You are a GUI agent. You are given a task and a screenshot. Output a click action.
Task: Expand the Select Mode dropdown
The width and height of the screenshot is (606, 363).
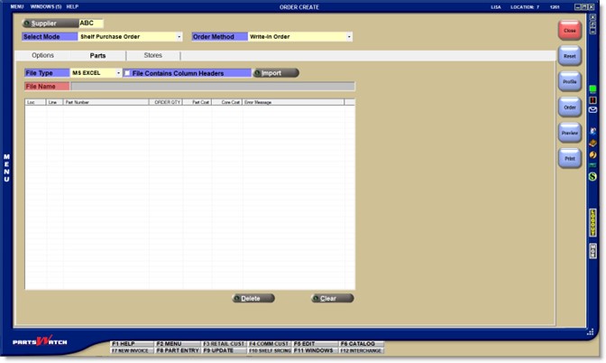pyautogui.click(x=179, y=37)
